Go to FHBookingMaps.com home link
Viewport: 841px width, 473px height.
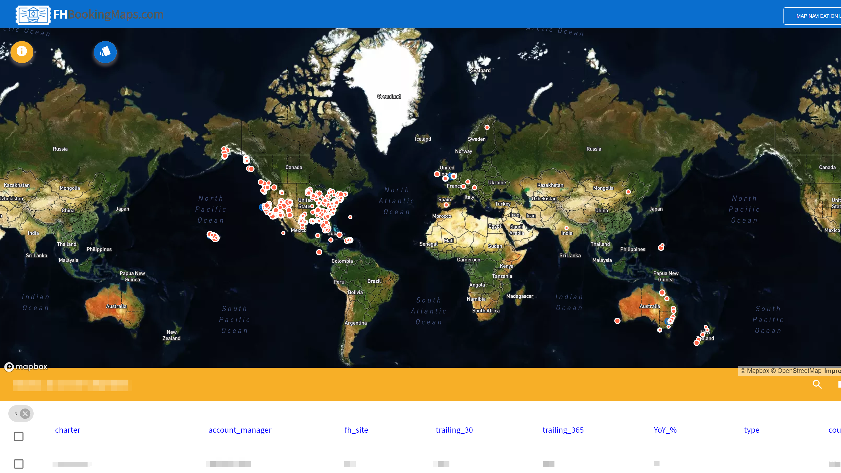[108, 14]
